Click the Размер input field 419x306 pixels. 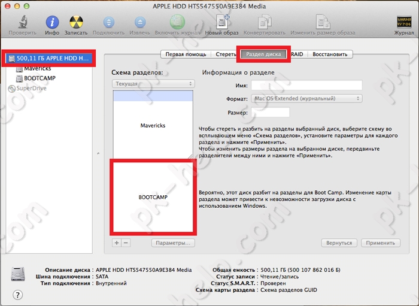click(271, 112)
